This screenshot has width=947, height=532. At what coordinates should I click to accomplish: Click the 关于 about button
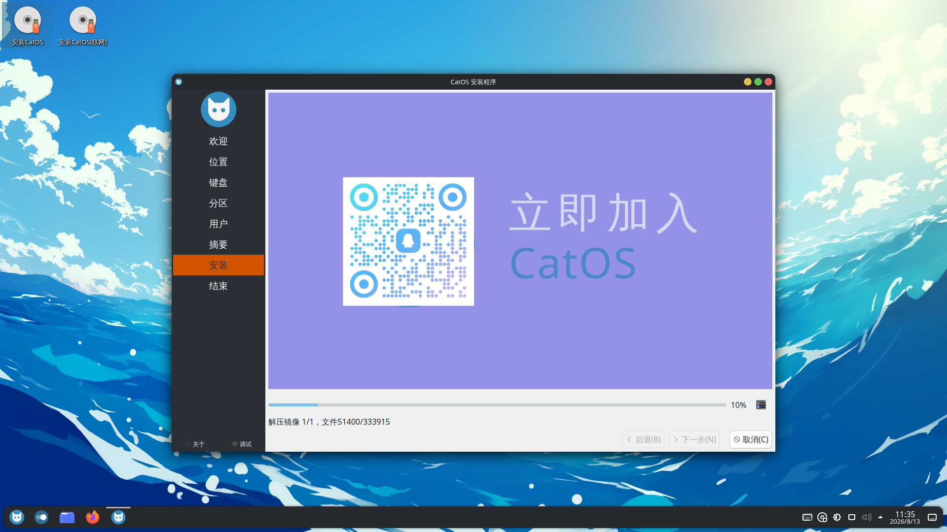195,444
